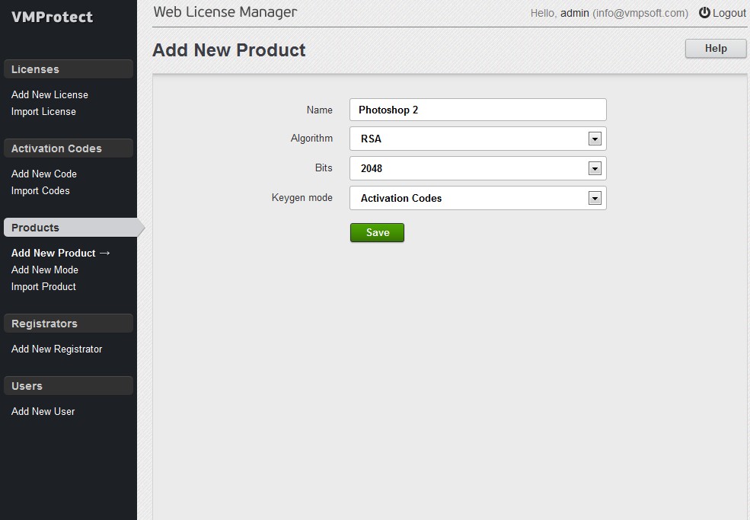Open the Bits dropdown arrow

pos(595,168)
